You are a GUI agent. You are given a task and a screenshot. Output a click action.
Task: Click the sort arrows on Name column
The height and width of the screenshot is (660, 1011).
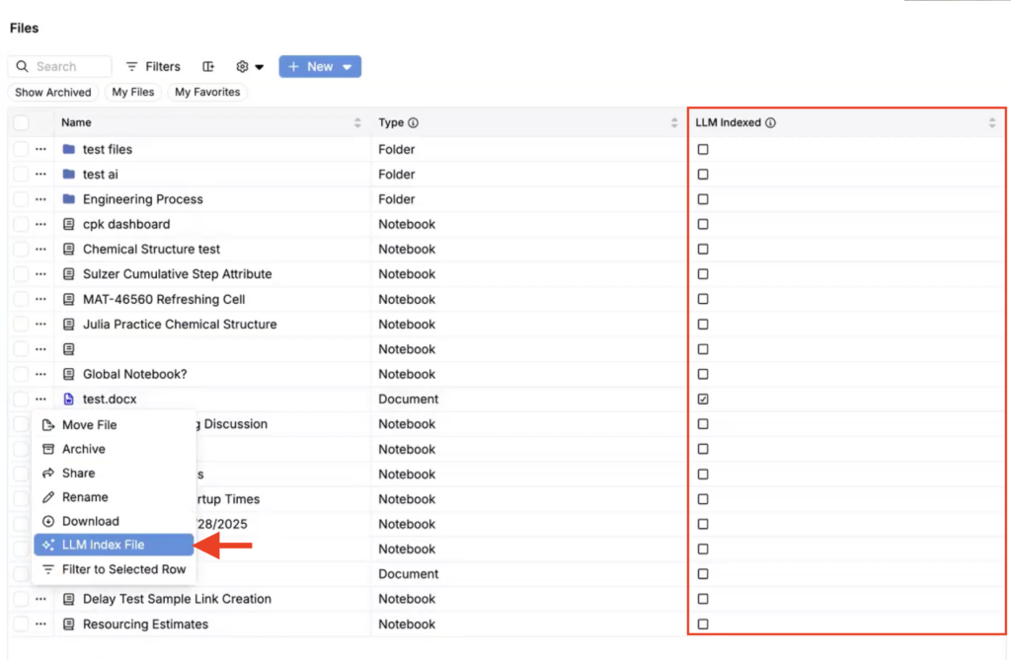pyautogui.click(x=357, y=122)
